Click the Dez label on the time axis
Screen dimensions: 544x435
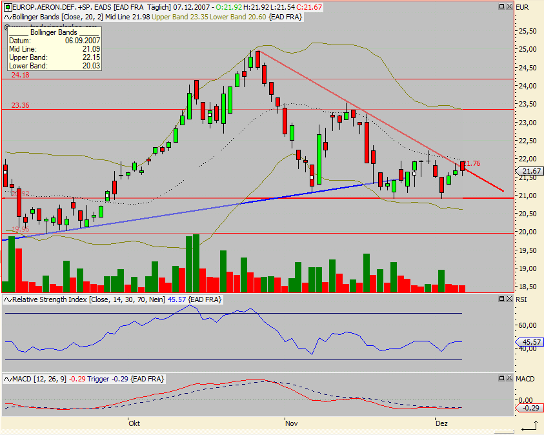tap(442, 423)
